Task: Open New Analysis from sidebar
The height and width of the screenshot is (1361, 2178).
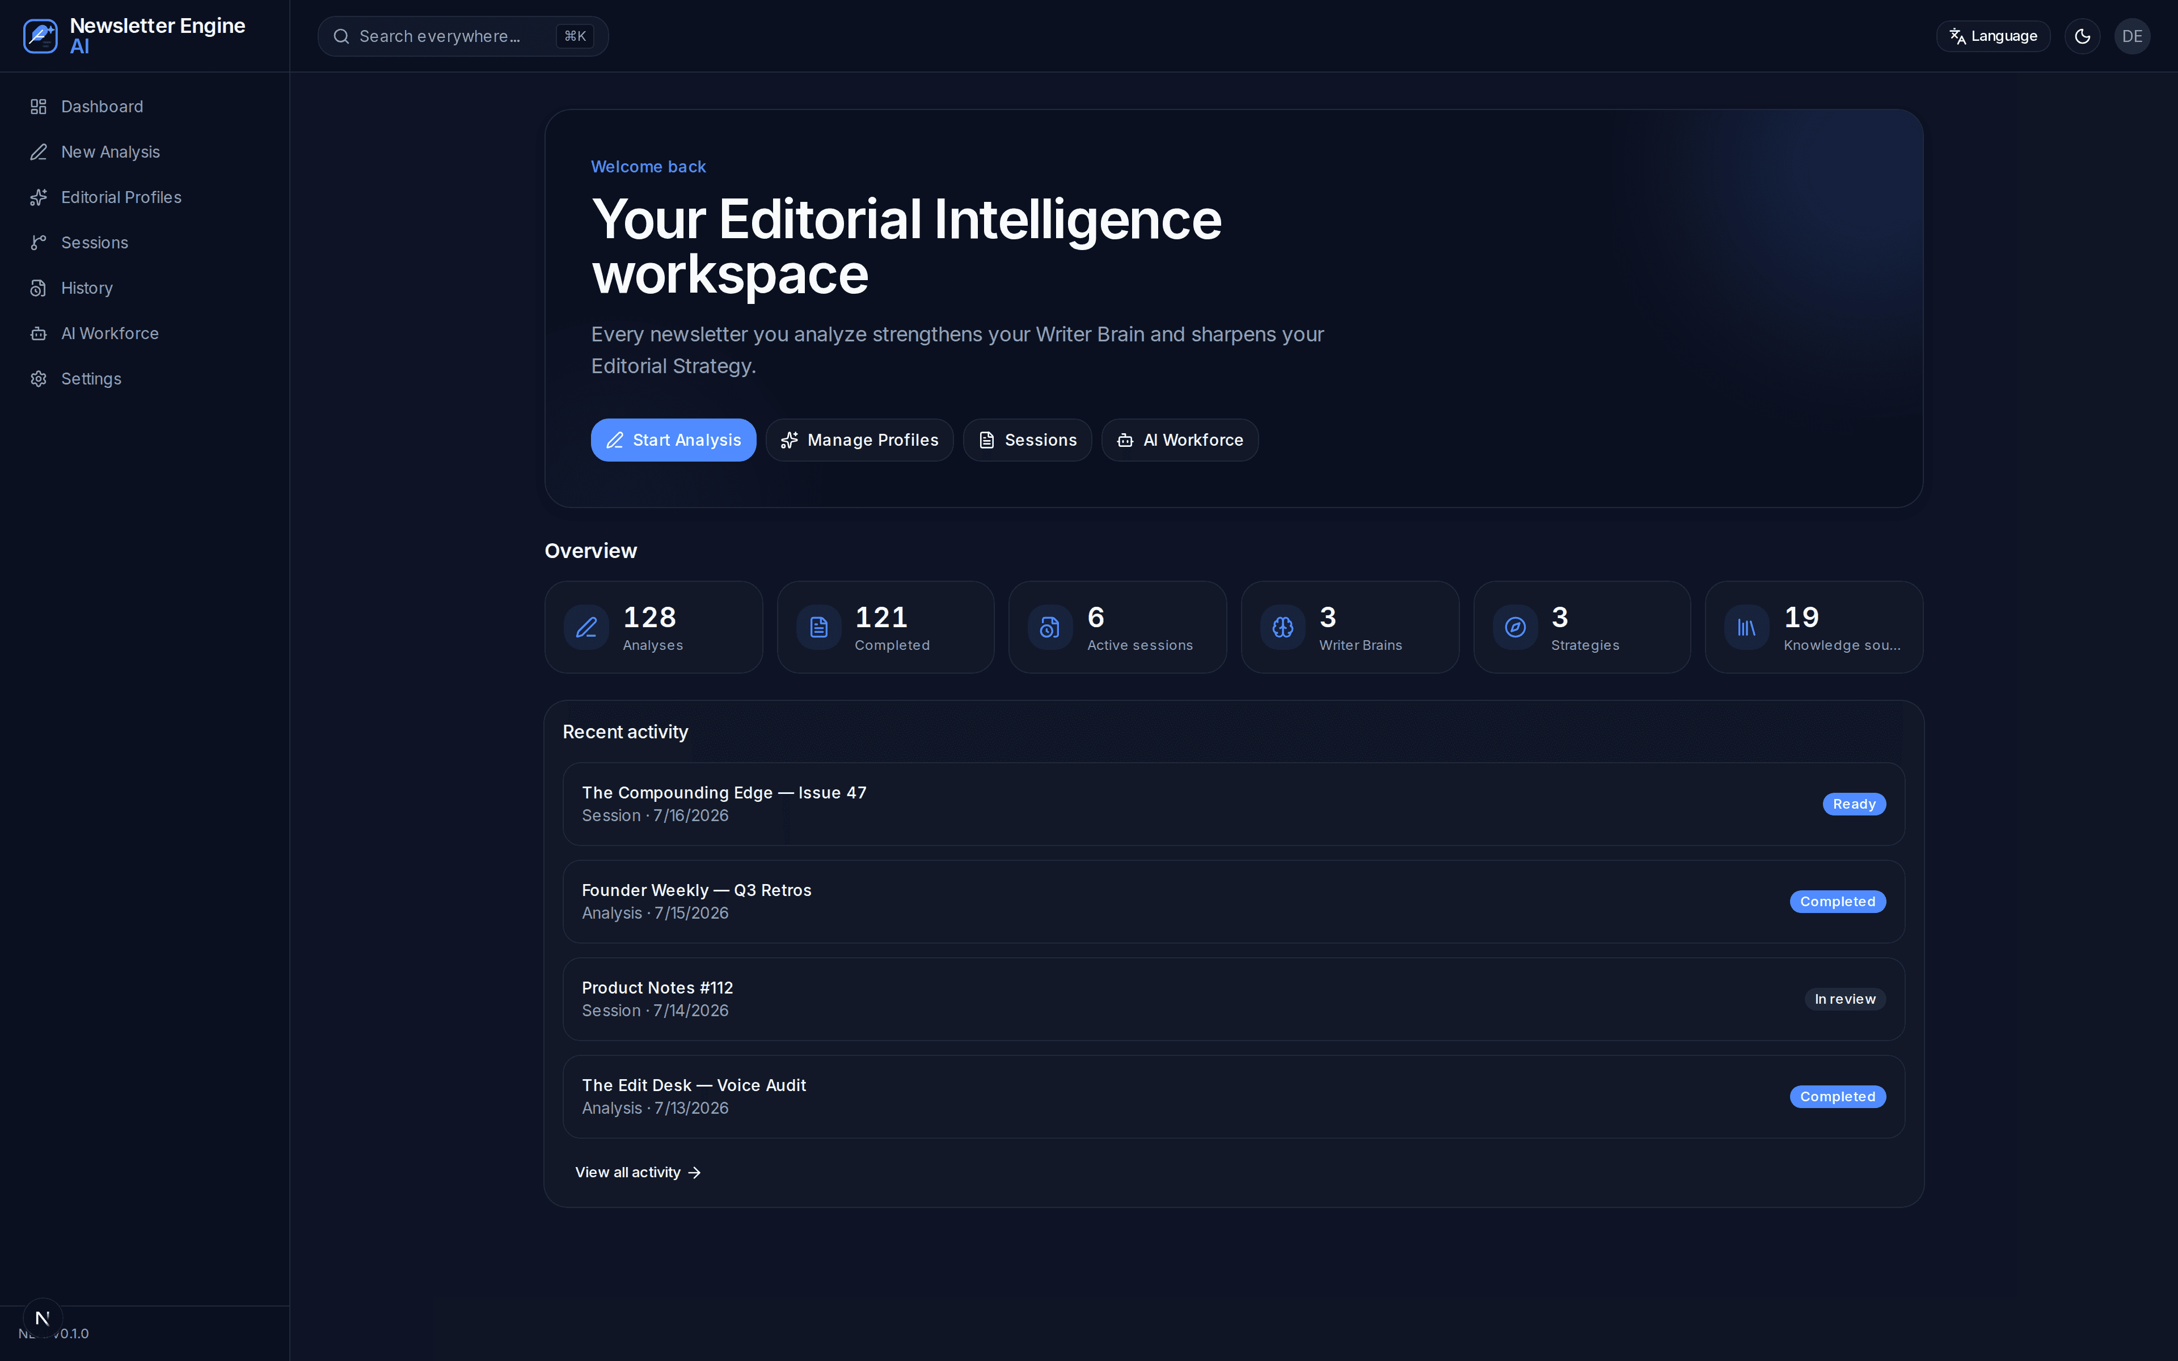Action: coord(144,152)
